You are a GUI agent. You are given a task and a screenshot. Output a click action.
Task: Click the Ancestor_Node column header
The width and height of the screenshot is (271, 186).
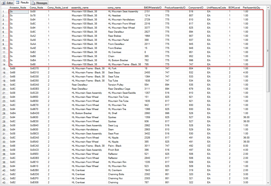18,7
